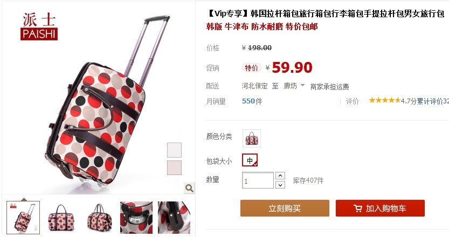
Task: Select the polka dot bag color option
Action: coord(251,138)
